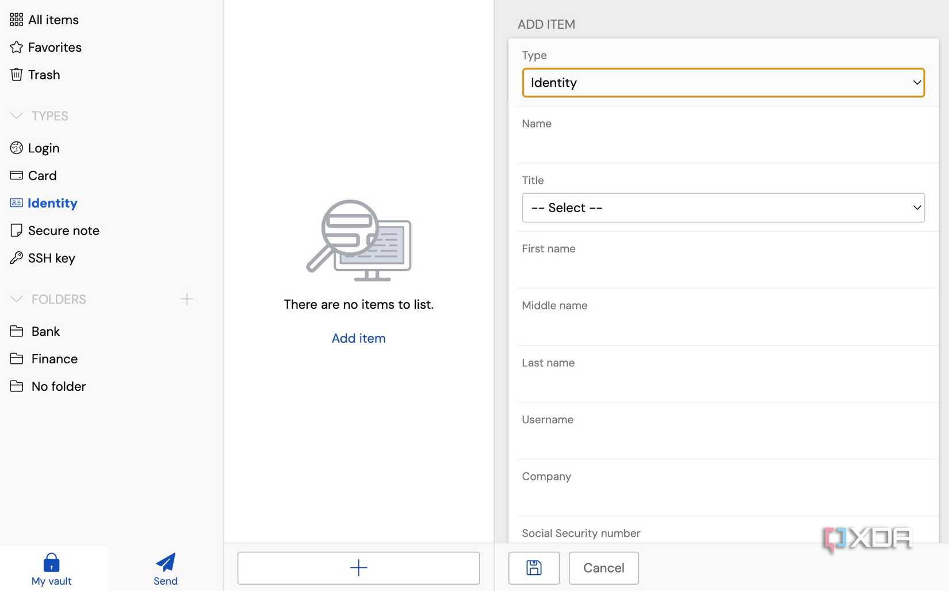949x591 pixels.
Task: Click the SSH key icon
Action: point(16,258)
